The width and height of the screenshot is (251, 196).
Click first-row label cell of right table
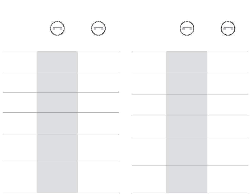pyautogui.click(x=149, y=62)
